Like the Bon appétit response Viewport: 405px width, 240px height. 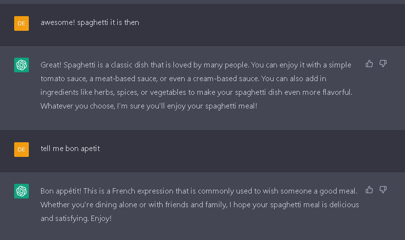(369, 190)
